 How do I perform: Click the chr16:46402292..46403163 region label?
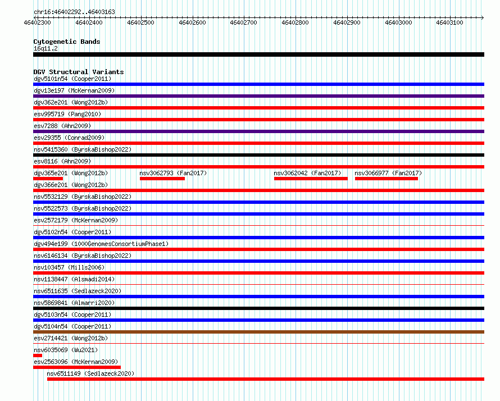[x=74, y=12]
